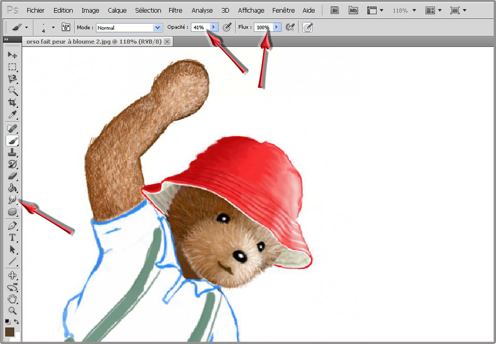
Task: Close the orso fait peur document tab
Action: click(x=167, y=41)
